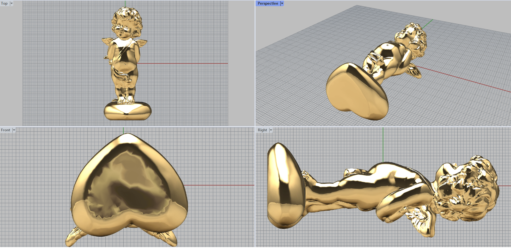Image resolution: width=511 pixels, height=249 pixels.
Task: Click the red axis line in Front viewport
Action: (220, 185)
